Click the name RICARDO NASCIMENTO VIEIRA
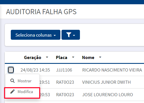 [112, 70]
